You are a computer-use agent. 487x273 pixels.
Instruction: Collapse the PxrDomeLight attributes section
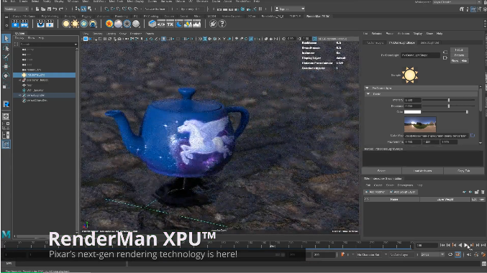click(367, 88)
